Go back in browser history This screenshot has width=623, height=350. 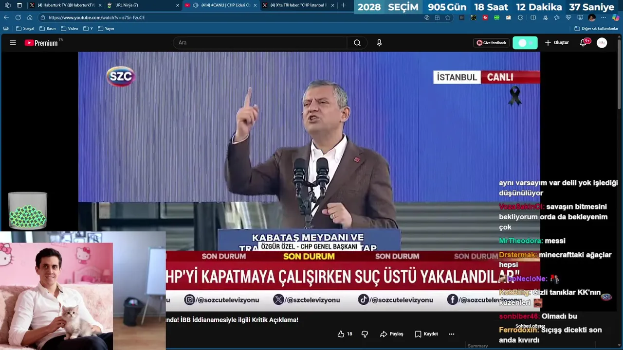[6, 17]
